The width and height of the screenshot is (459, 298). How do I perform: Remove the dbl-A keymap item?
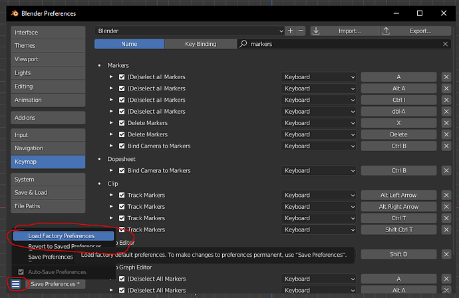point(446,112)
